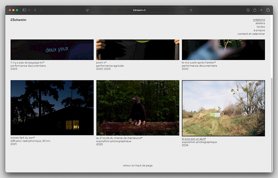The height and width of the screenshot is (178, 278).
Task: Toggle the Safari sidebar icon
Action: coord(24,10)
